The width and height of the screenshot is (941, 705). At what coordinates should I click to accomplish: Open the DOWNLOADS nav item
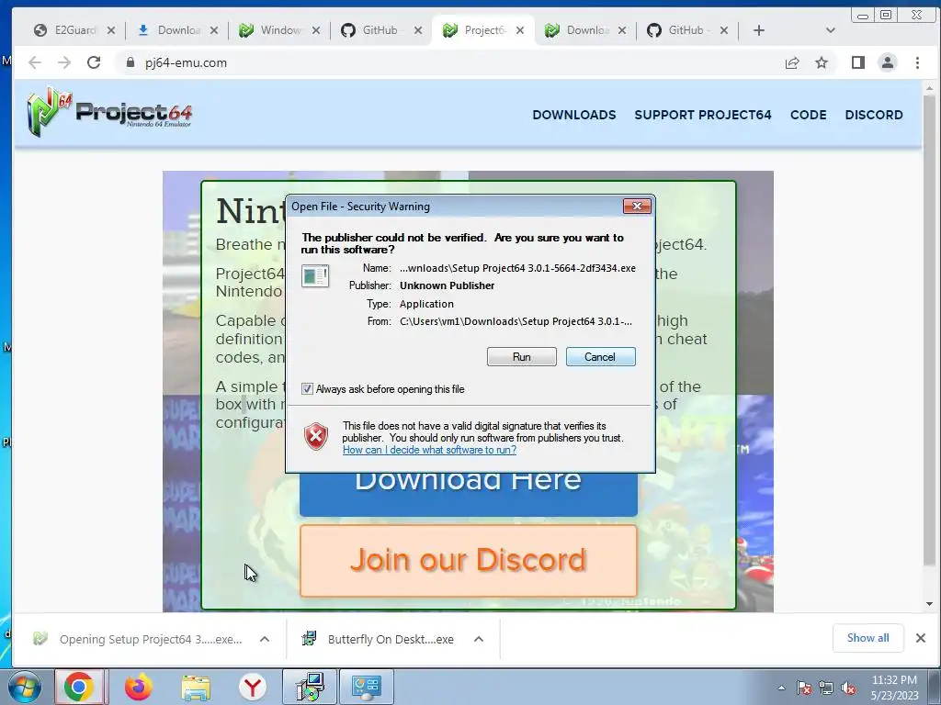[573, 115]
